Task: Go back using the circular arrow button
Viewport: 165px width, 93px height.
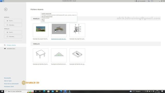Action: coord(6,9)
